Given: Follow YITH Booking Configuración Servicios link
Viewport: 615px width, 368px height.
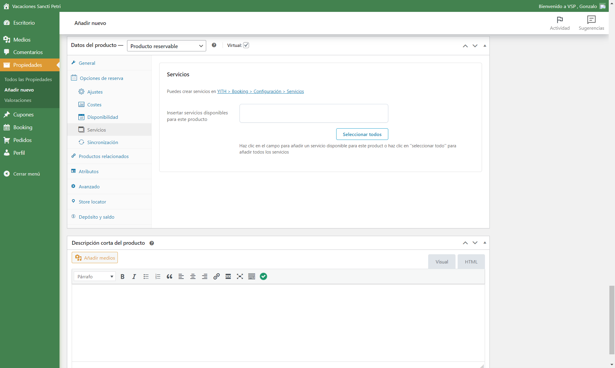Looking at the screenshot, I should click(x=260, y=91).
